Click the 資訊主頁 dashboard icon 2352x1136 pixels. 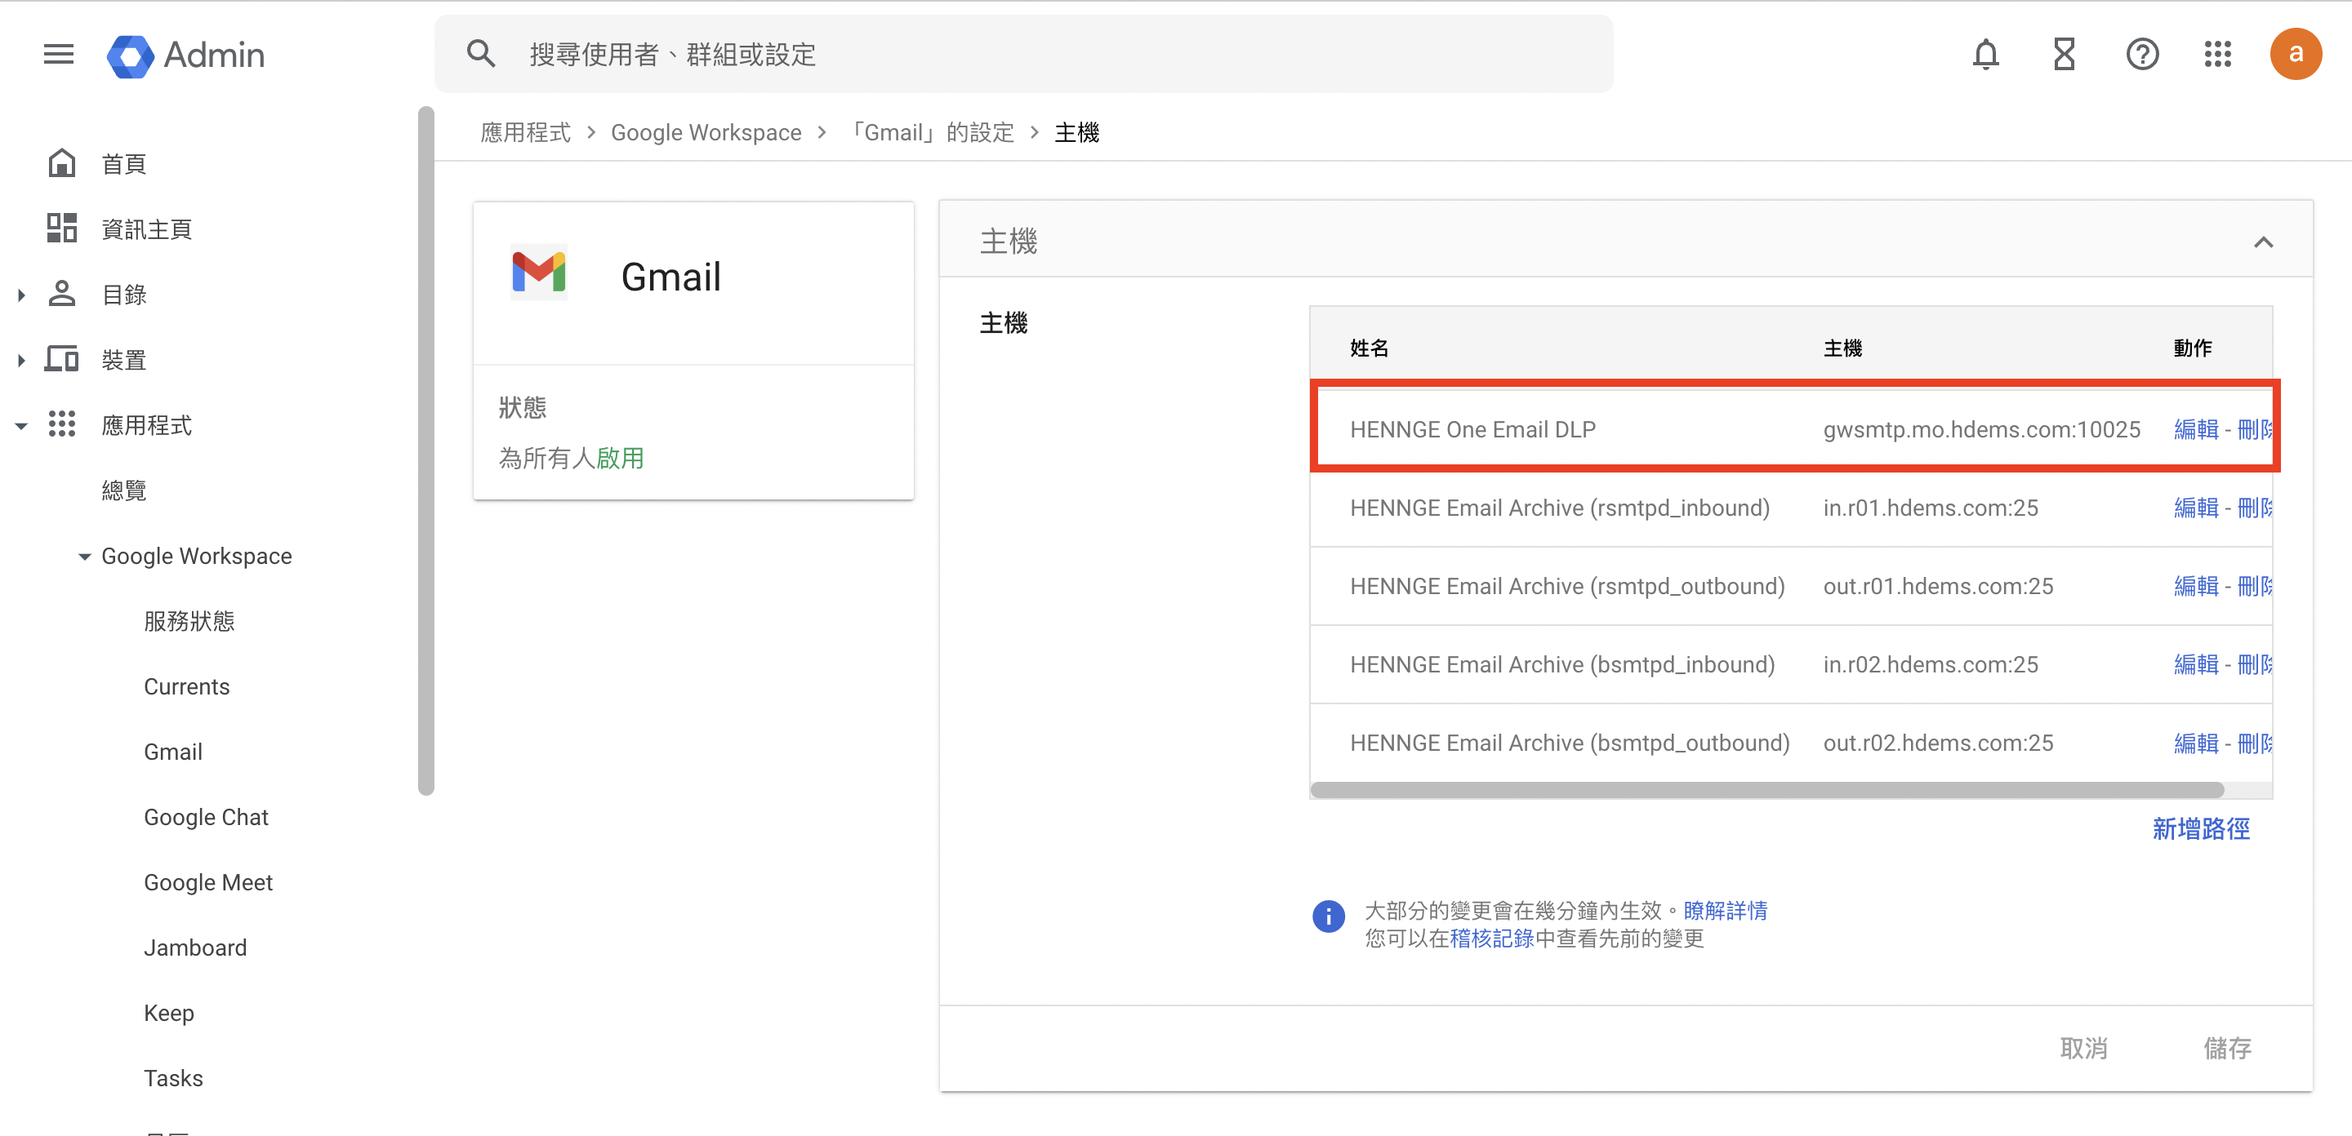click(x=61, y=229)
